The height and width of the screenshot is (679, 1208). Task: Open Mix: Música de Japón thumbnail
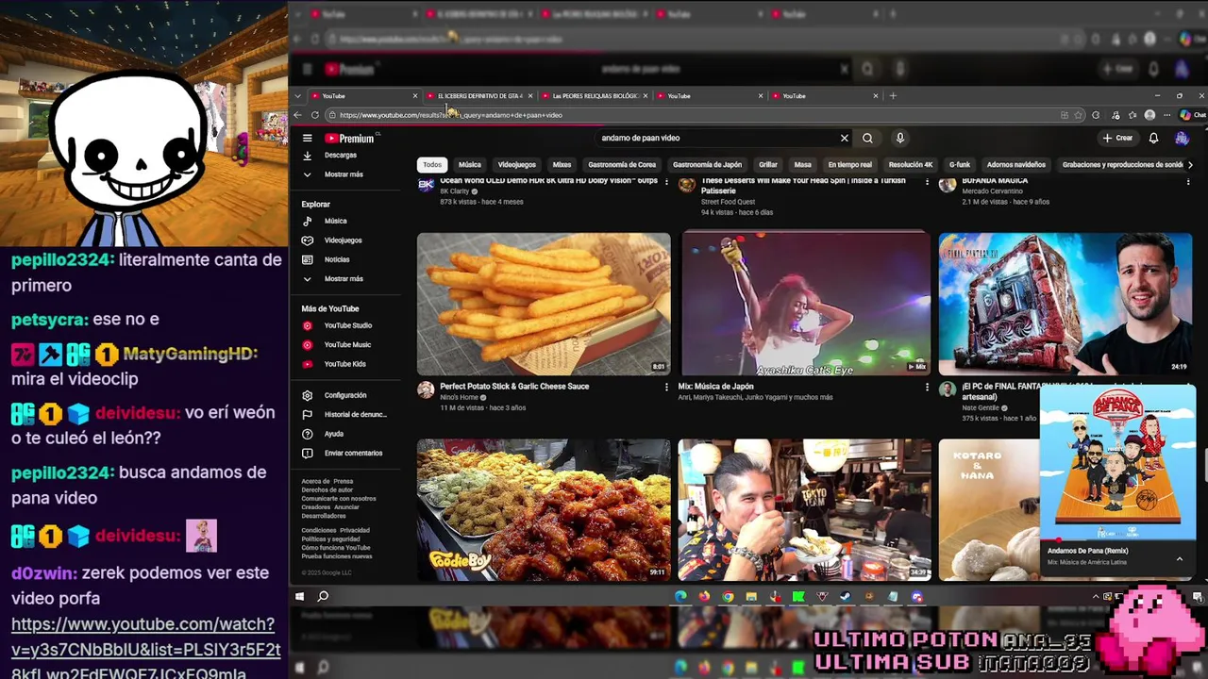[x=805, y=304]
